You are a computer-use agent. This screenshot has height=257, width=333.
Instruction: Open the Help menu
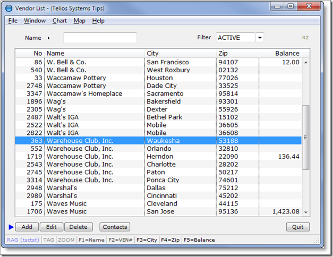click(98, 21)
